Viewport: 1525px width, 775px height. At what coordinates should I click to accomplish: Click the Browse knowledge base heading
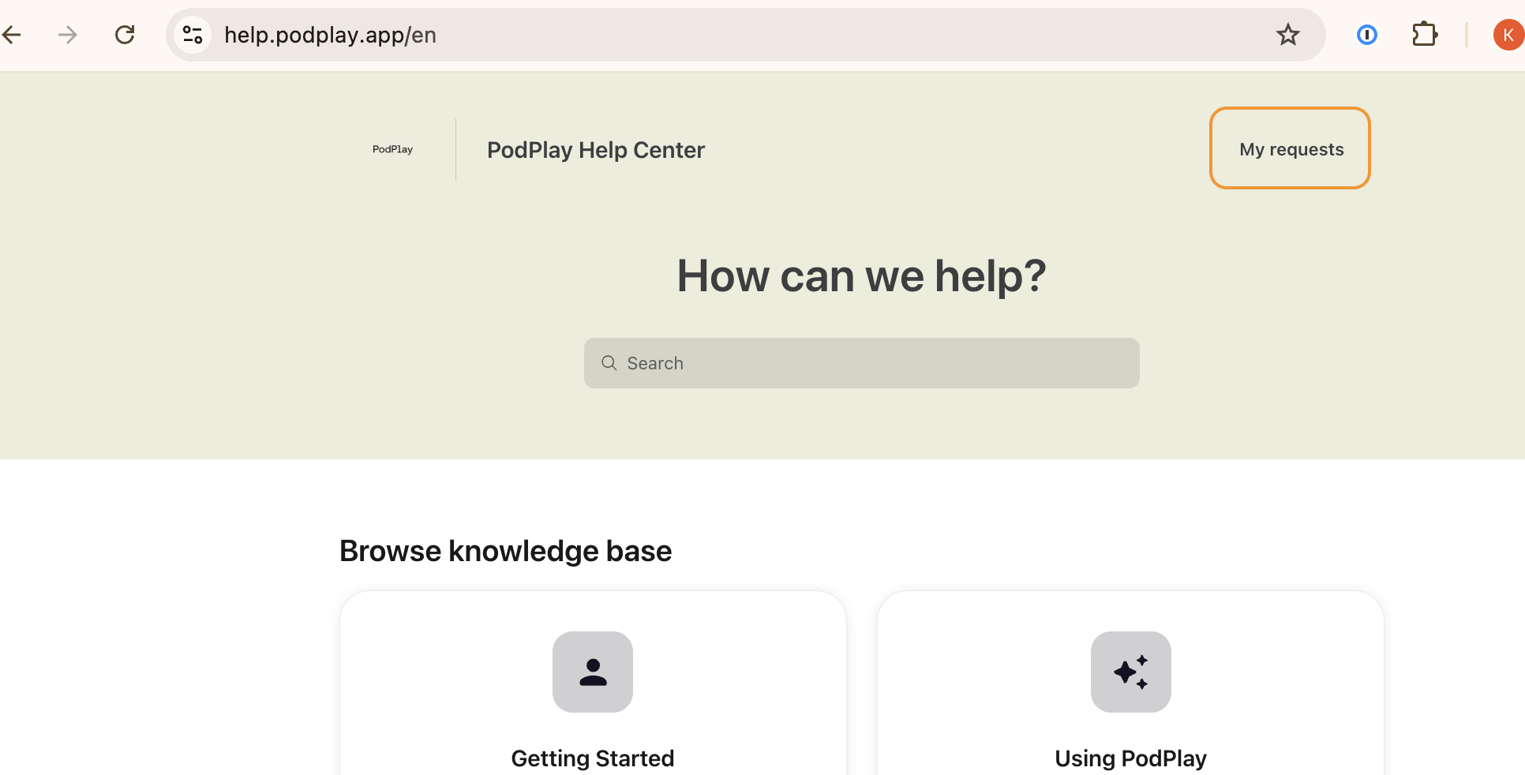(x=505, y=551)
